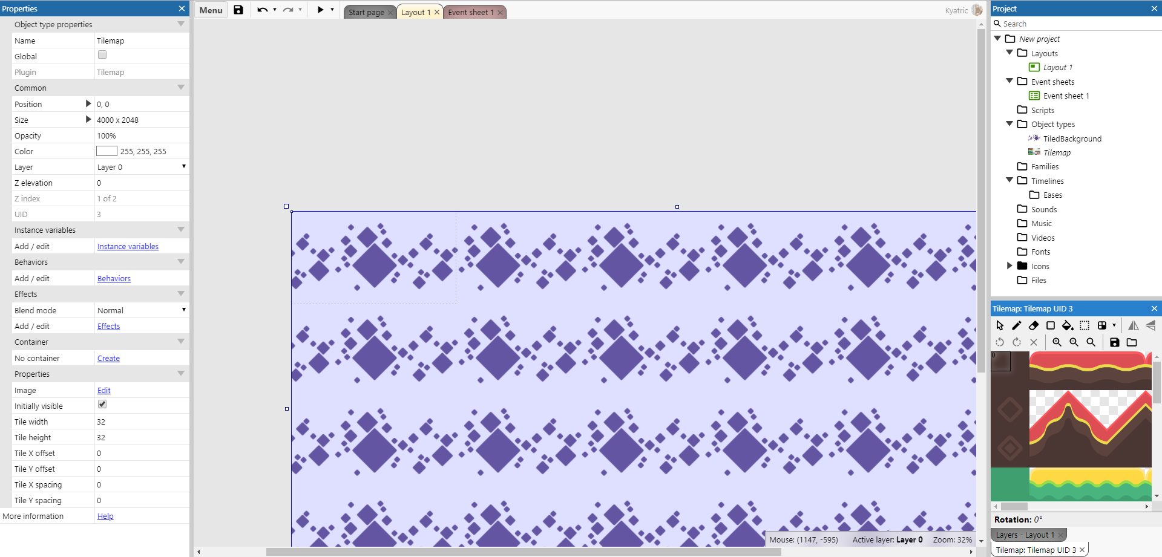Image resolution: width=1162 pixels, height=557 pixels.
Task: Select the tile rectangle tool
Action: [x=1051, y=325]
